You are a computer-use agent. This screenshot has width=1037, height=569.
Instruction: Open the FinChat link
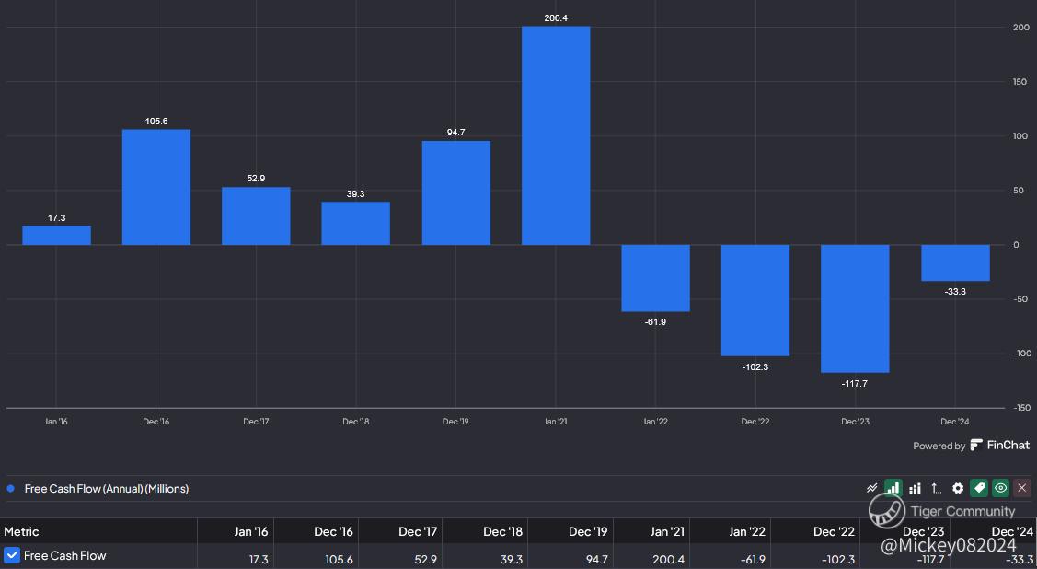1008,446
